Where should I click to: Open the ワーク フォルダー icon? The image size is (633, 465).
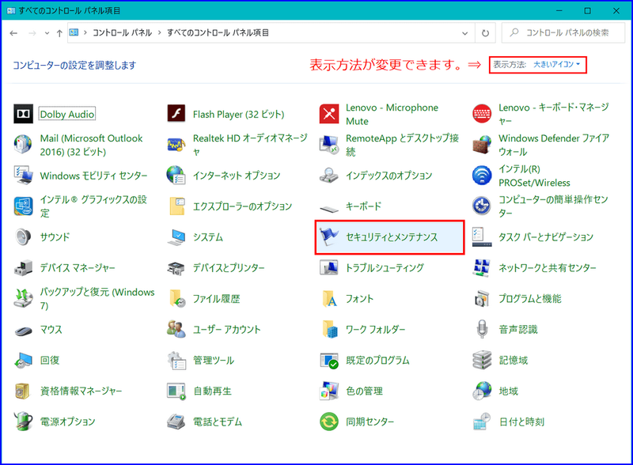tap(329, 329)
